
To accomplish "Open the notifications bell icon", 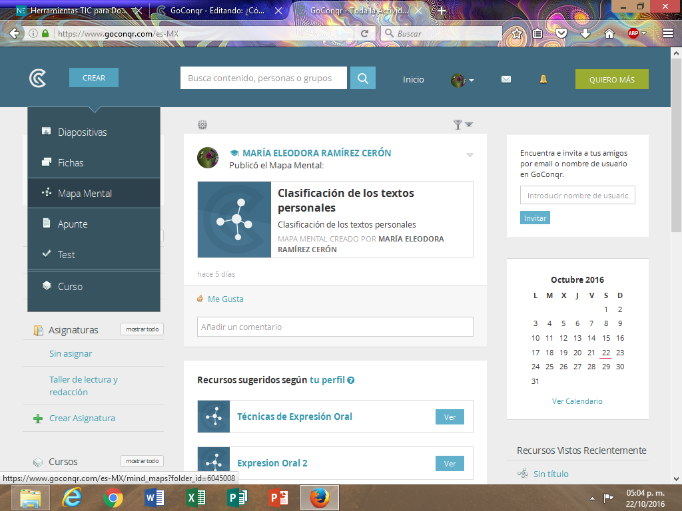I will (x=543, y=79).
